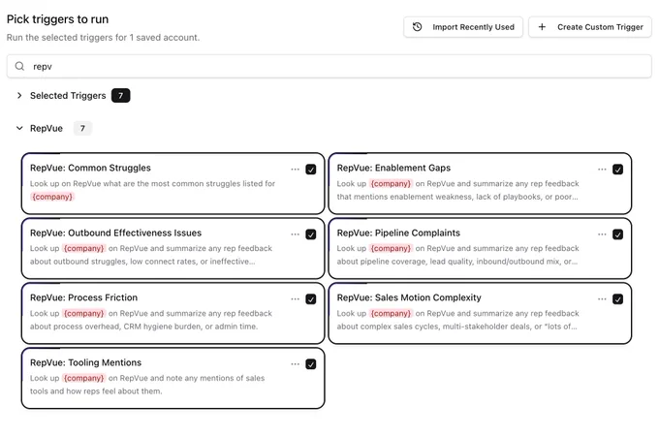Open options menu for Pipeline Complaints card
Viewport: 659px width, 436px height.
[602, 234]
